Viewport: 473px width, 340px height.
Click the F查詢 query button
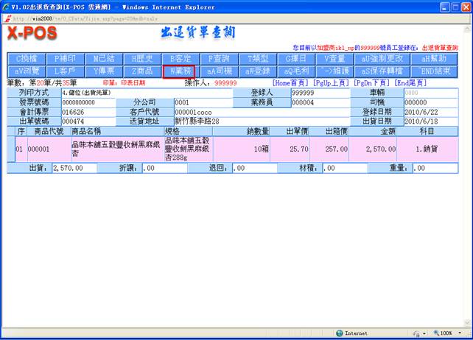(x=219, y=58)
